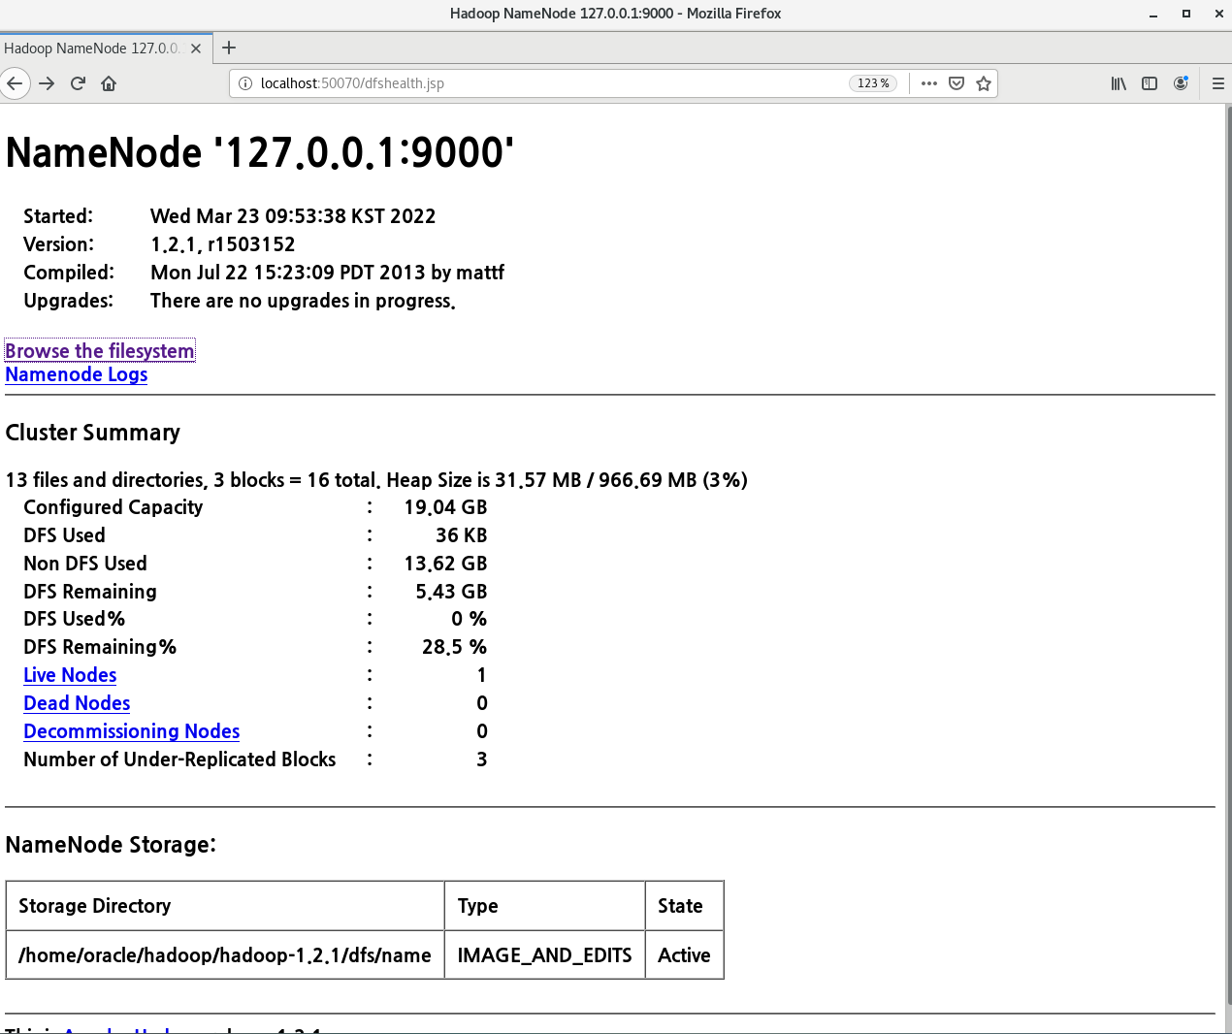Select the 'Active' state cell
This screenshot has width=1232, height=1034.
pos(685,955)
